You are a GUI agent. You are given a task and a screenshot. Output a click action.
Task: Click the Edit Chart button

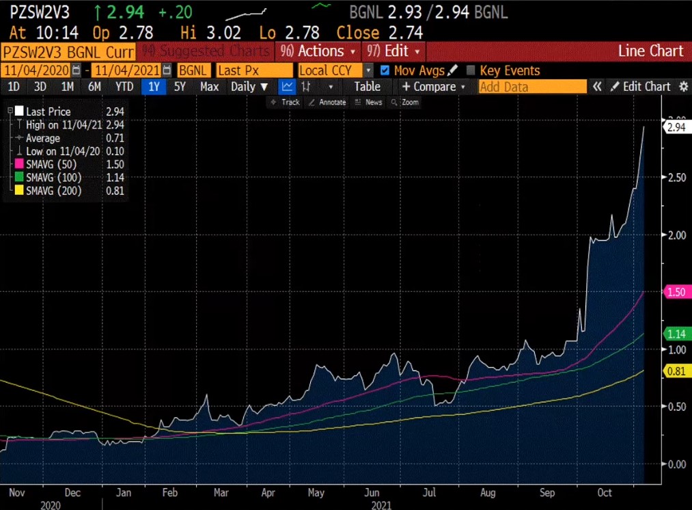pyautogui.click(x=640, y=87)
